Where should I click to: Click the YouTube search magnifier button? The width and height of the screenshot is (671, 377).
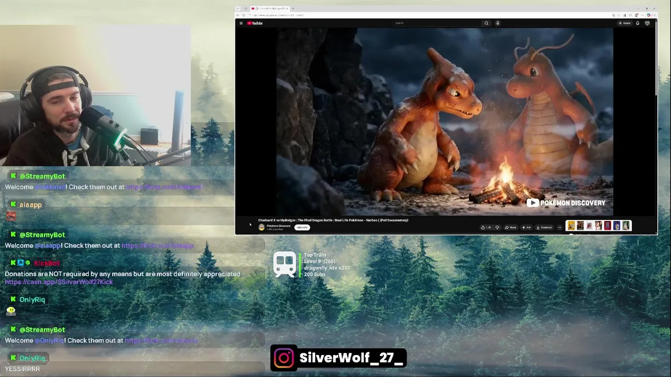[486, 23]
